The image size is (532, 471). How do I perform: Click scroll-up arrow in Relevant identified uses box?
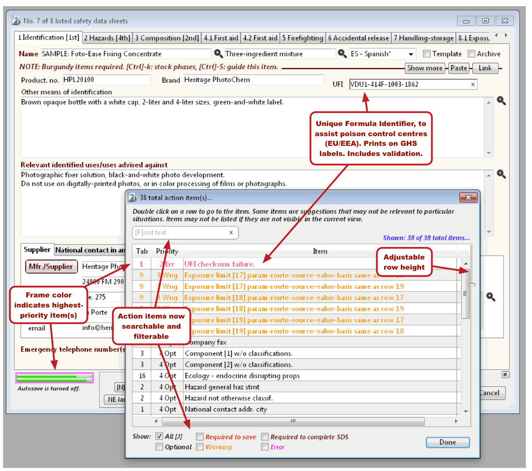(x=489, y=175)
